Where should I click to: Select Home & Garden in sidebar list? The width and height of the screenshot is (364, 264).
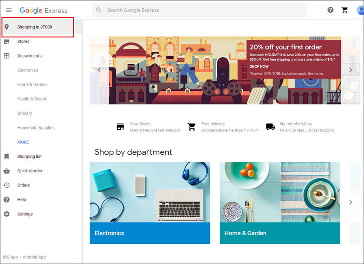32,84
